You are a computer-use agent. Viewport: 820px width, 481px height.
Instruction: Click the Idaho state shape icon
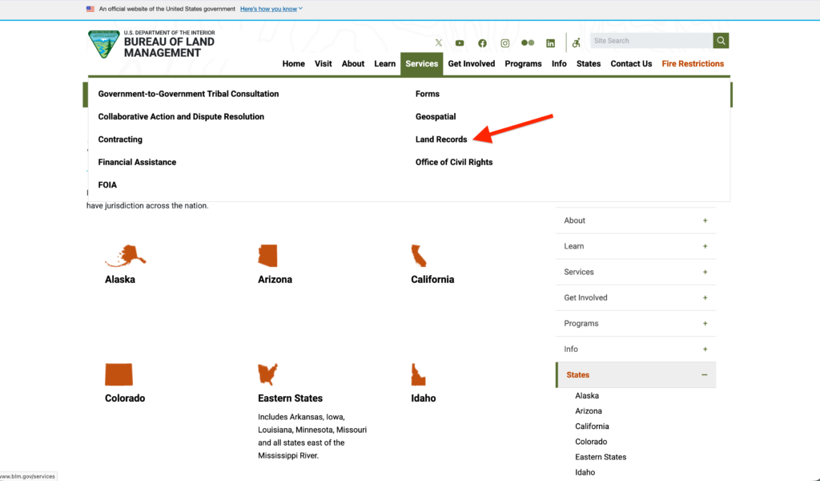pos(418,374)
